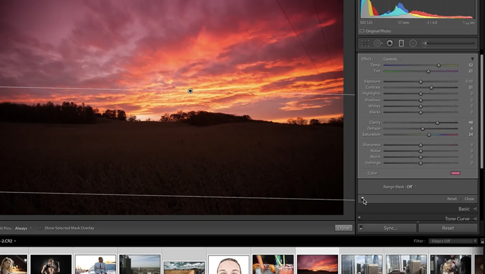This screenshot has width=485, height=274.
Task: Open the pink Color swatch
Action: (x=455, y=173)
